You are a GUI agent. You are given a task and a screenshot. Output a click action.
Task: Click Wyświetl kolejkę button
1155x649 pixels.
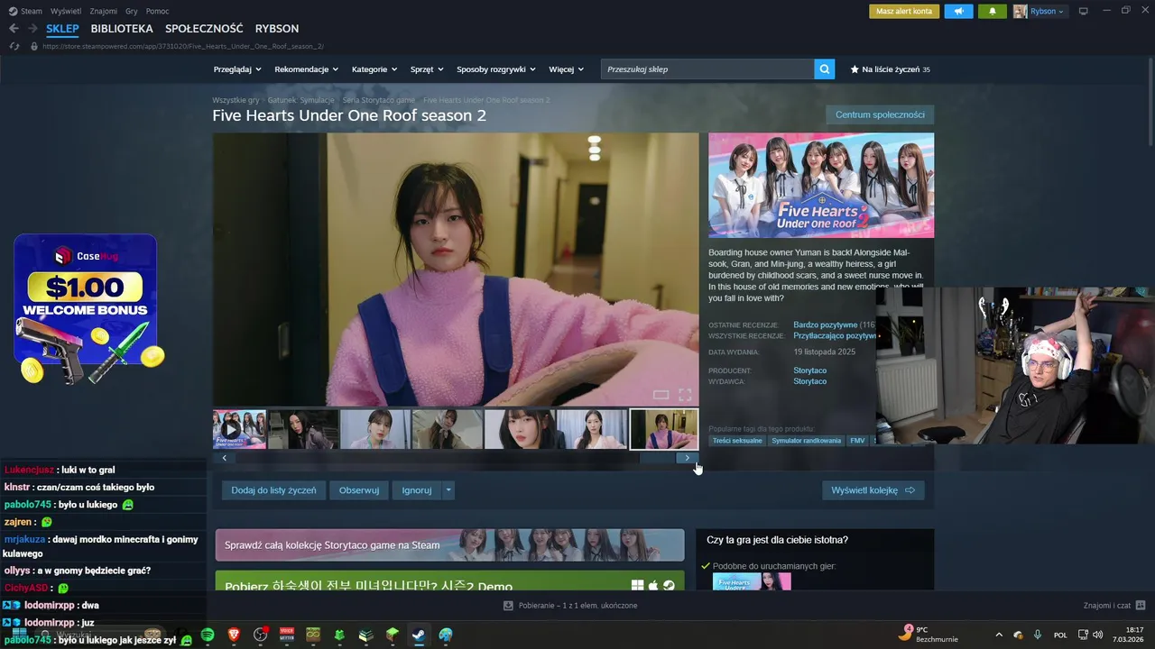point(873,490)
